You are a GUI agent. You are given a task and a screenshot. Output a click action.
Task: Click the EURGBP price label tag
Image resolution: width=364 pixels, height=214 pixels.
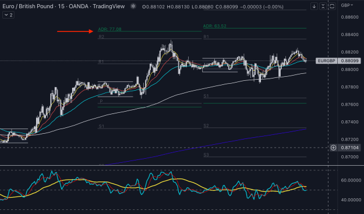click(x=326, y=60)
